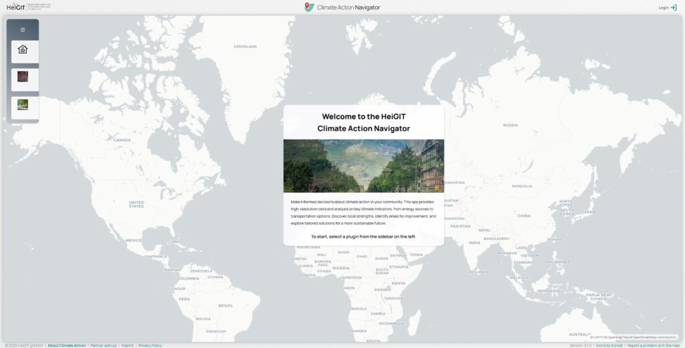Viewport: 685px width, 348px height.
Task: Click the Login text link
Action: (663, 7)
